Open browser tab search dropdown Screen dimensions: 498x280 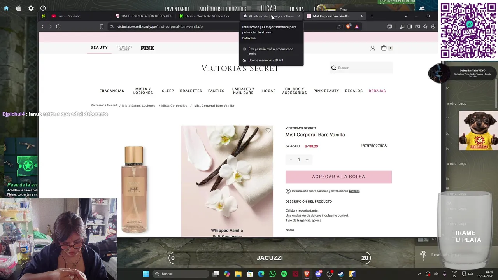pos(406,16)
